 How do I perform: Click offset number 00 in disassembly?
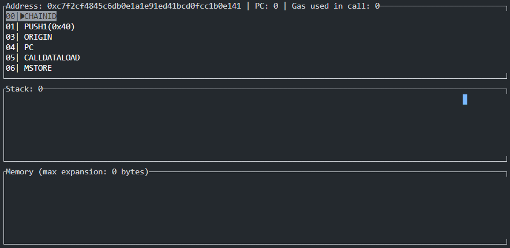point(10,16)
